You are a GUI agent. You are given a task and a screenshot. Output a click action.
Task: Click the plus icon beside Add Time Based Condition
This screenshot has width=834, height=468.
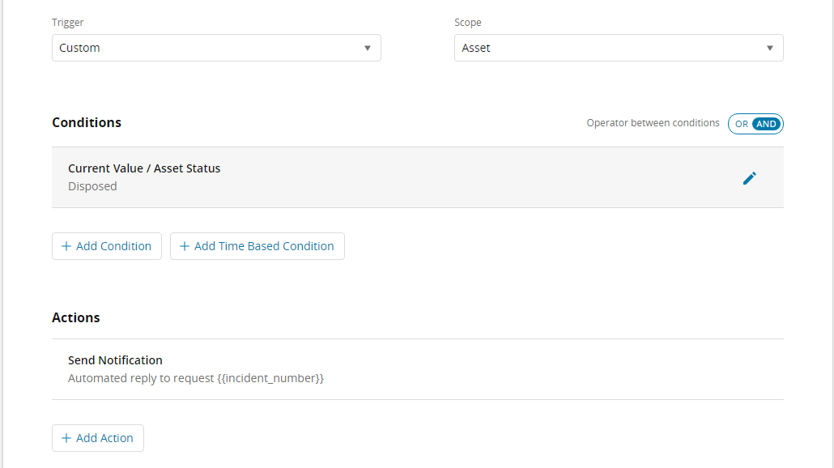click(185, 246)
